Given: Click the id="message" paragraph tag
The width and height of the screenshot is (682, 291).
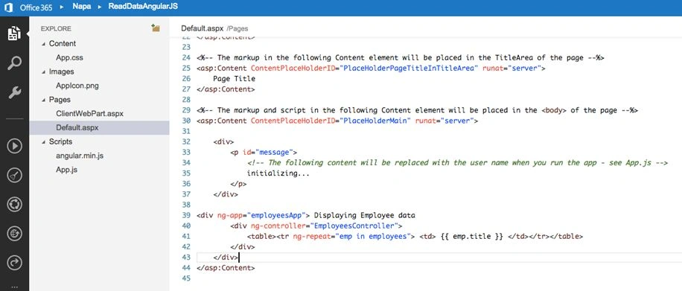Looking at the screenshot, I should point(264,153).
